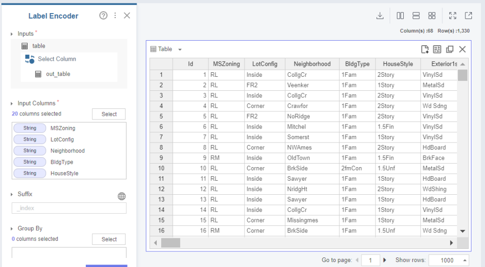Click horizontal scrollbar right arrow
This screenshot has height=267, width=485.
451,243
